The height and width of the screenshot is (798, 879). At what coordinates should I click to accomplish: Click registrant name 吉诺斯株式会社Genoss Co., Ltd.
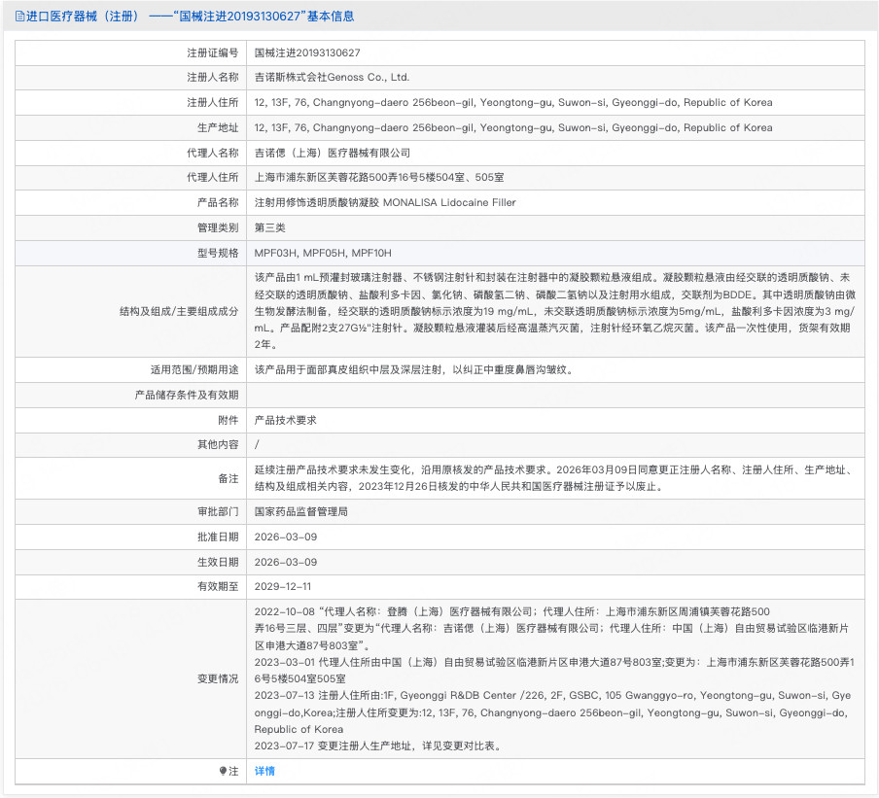point(332,78)
